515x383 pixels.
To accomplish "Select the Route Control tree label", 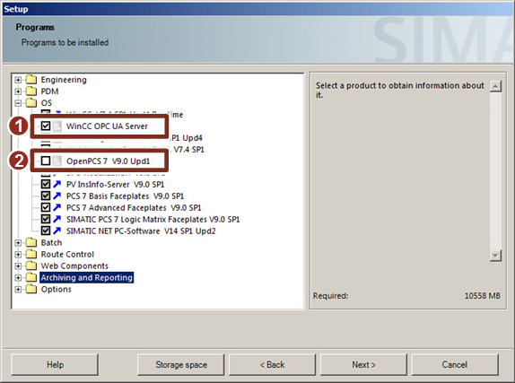I will click(x=67, y=254).
